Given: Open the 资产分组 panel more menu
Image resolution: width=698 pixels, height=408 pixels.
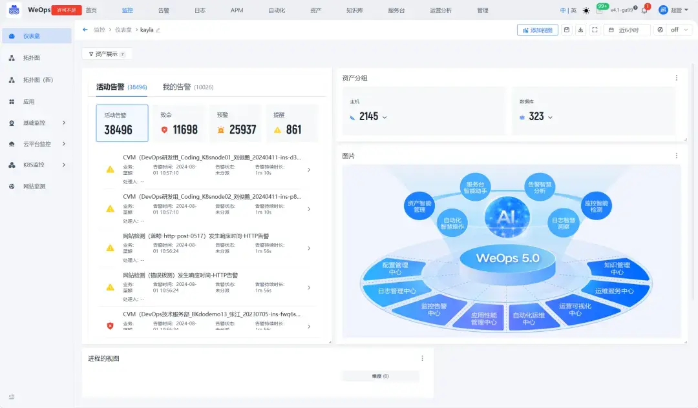Looking at the screenshot, I should (677, 77).
